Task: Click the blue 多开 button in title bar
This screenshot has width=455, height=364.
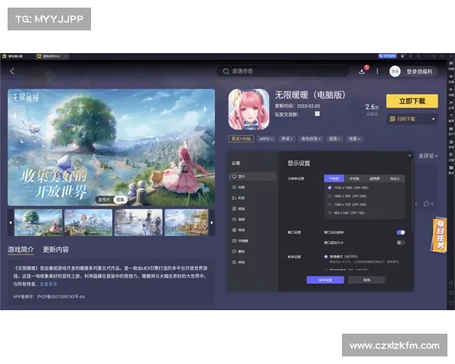Action: click(x=388, y=55)
